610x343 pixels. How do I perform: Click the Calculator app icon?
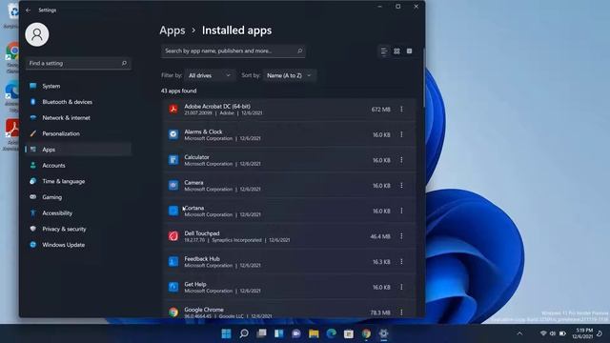coord(173,160)
